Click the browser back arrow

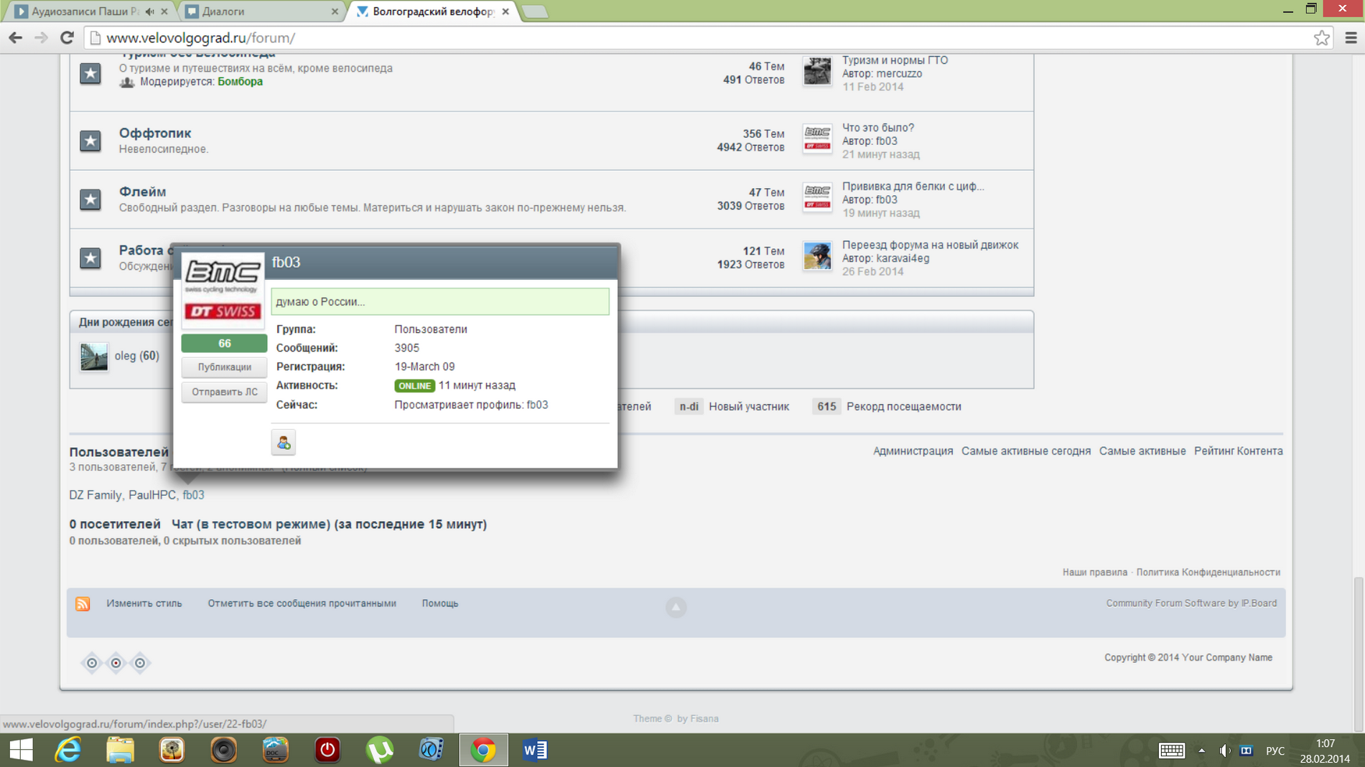tap(16, 38)
